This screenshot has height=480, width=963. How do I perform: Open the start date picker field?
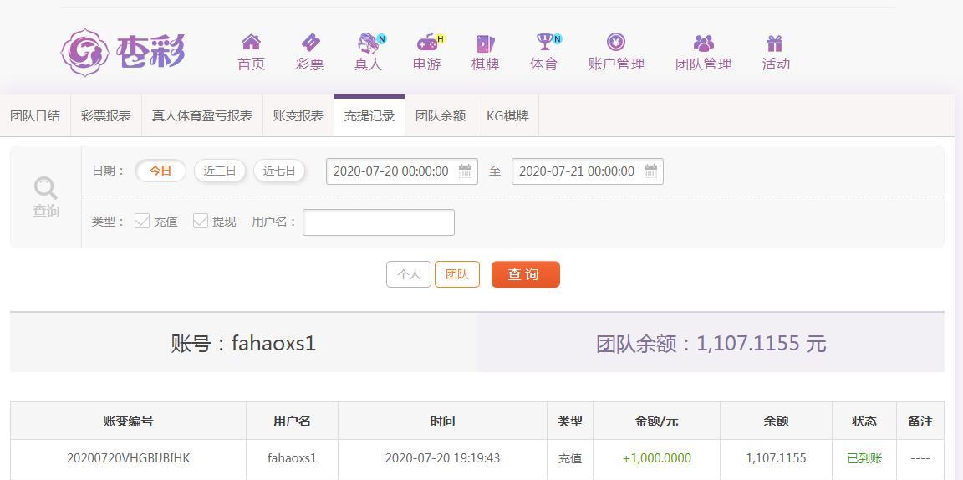[x=401, y=171]
